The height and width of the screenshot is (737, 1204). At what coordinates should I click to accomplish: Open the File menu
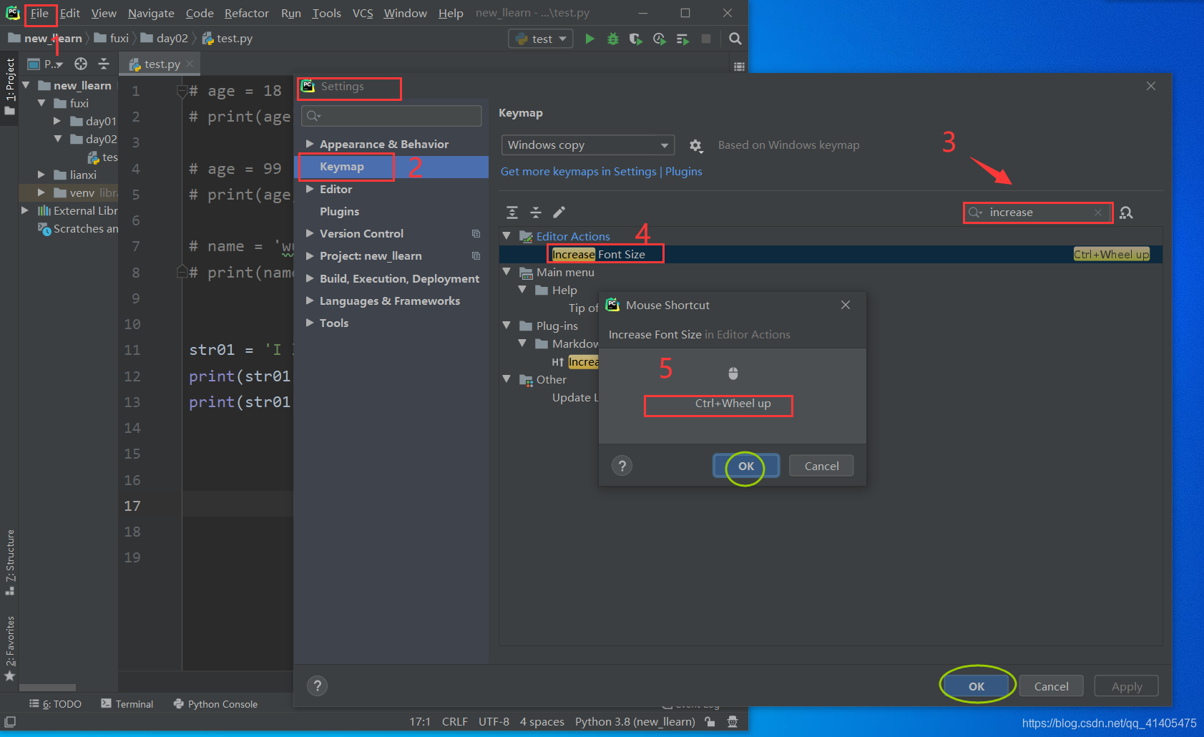tap(39, 13)
